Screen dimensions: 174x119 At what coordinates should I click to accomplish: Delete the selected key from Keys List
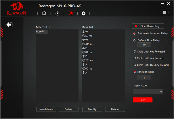(115, 109)
